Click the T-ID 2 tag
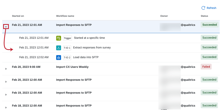Viewport: 221px width, 110px height. 67,57
